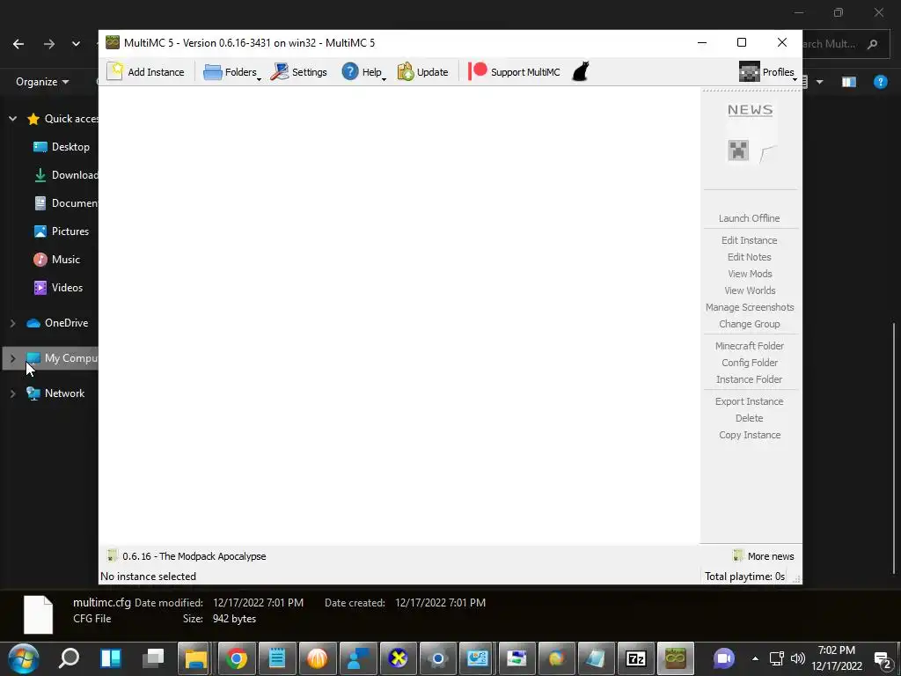Image resolution: width=901 pixels, height=676 pixels.
Task: Open Config Folder
Action: 750,363
